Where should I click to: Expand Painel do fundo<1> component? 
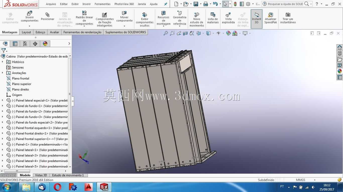[x=3, y=106]
